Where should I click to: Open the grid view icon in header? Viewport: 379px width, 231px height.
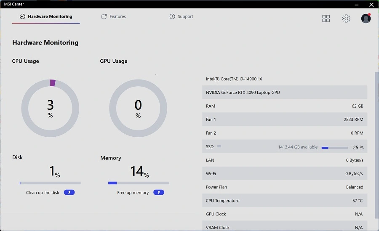coord(326,19)
